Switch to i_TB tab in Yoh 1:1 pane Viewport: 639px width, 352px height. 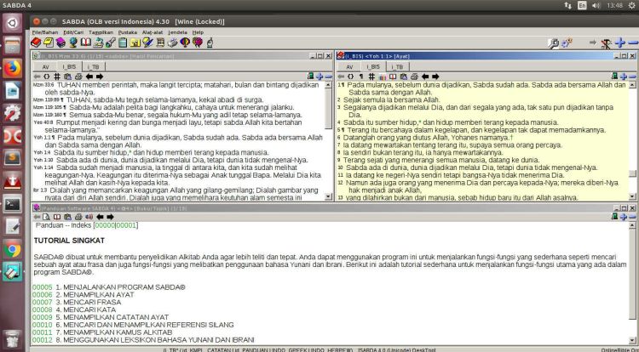coord(397,67)
